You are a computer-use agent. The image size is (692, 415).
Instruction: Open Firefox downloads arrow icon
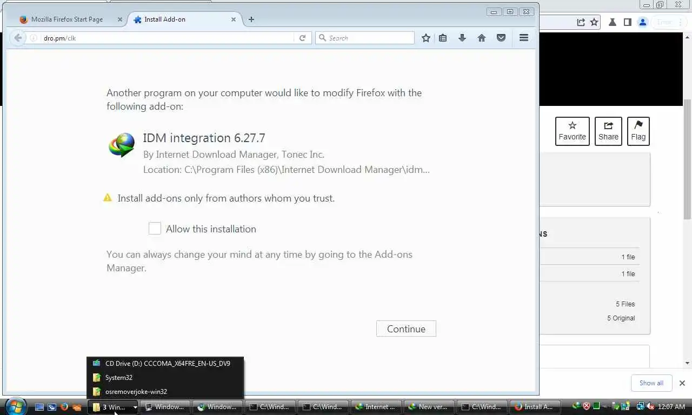[462, 38]
